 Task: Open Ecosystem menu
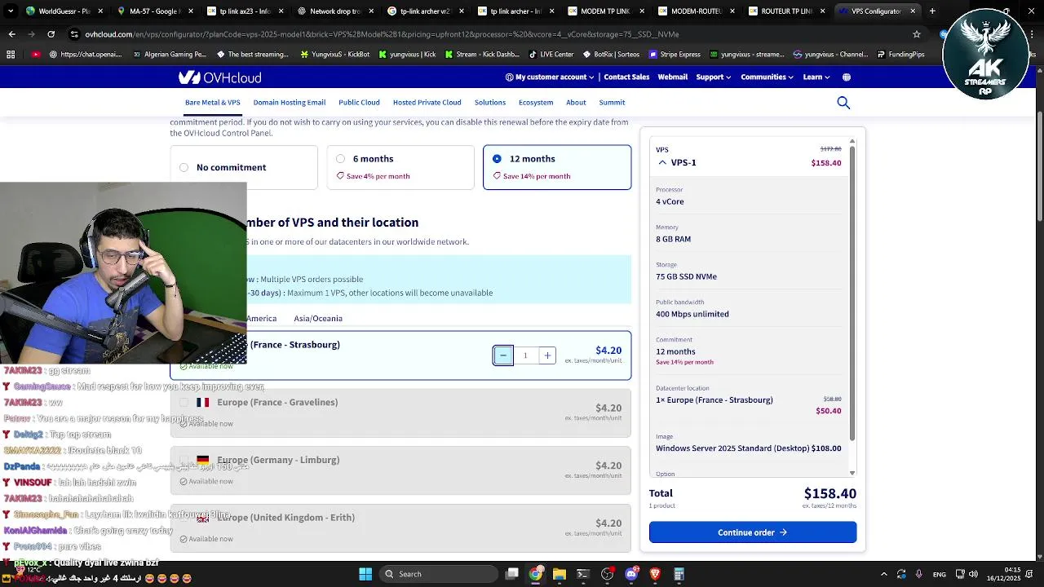[536, 103]
